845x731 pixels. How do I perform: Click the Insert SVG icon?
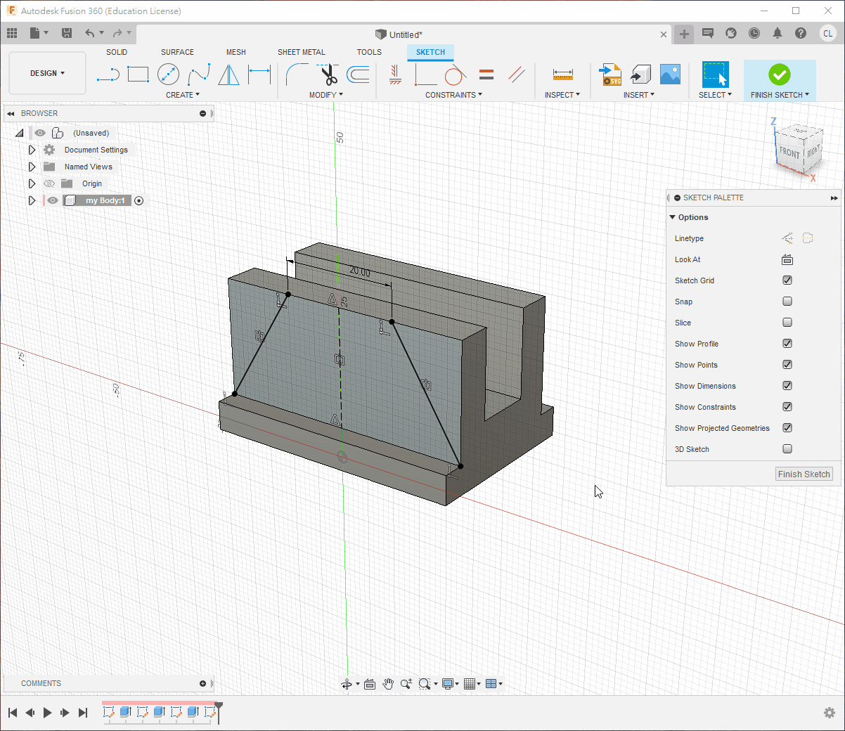pos(609,74)
